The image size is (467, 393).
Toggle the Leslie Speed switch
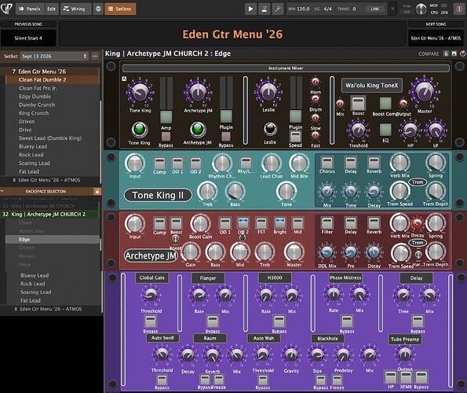[x=295, y=136]
